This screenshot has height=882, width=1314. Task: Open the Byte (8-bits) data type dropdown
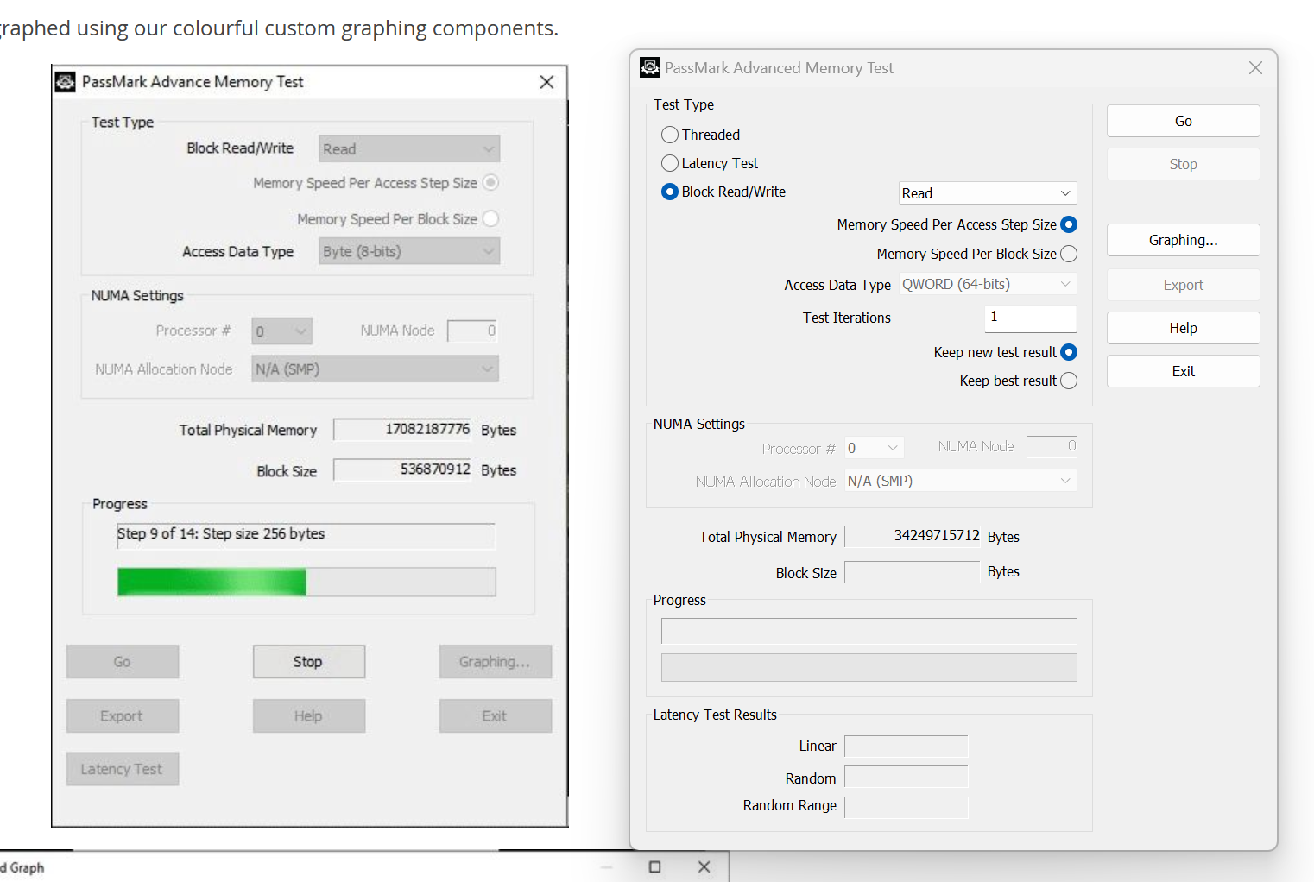tap(409, 251)
